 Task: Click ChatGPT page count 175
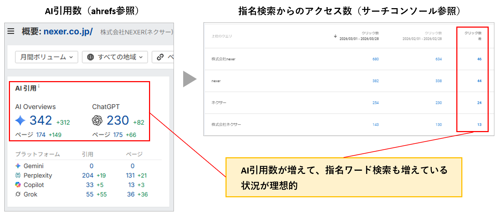118,135
